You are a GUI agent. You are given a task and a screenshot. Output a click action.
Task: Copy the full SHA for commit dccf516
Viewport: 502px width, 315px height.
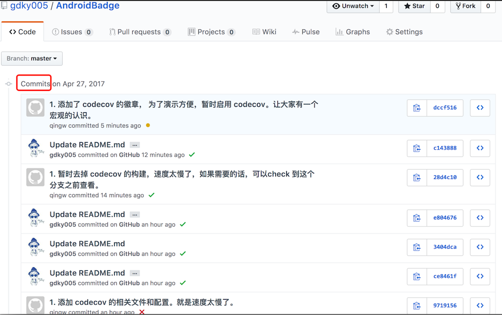point(417,108)
